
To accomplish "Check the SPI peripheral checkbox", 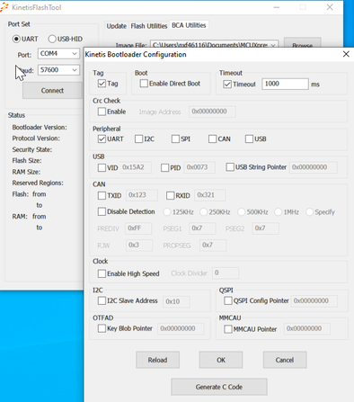I will coord(175,138).
